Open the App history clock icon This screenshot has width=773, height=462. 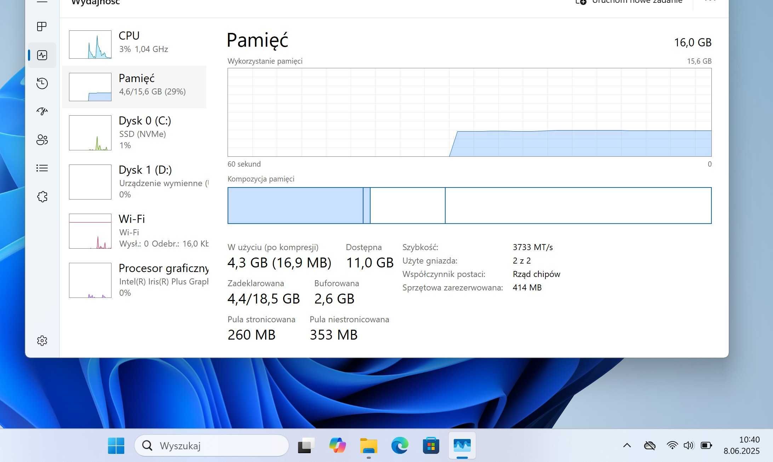42,83
